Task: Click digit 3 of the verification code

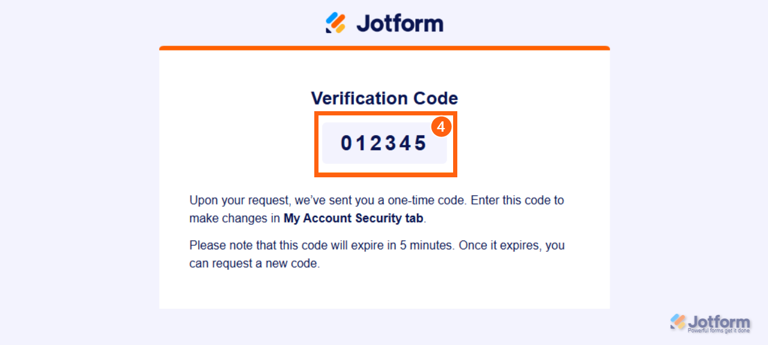Action: coord(391,143)
